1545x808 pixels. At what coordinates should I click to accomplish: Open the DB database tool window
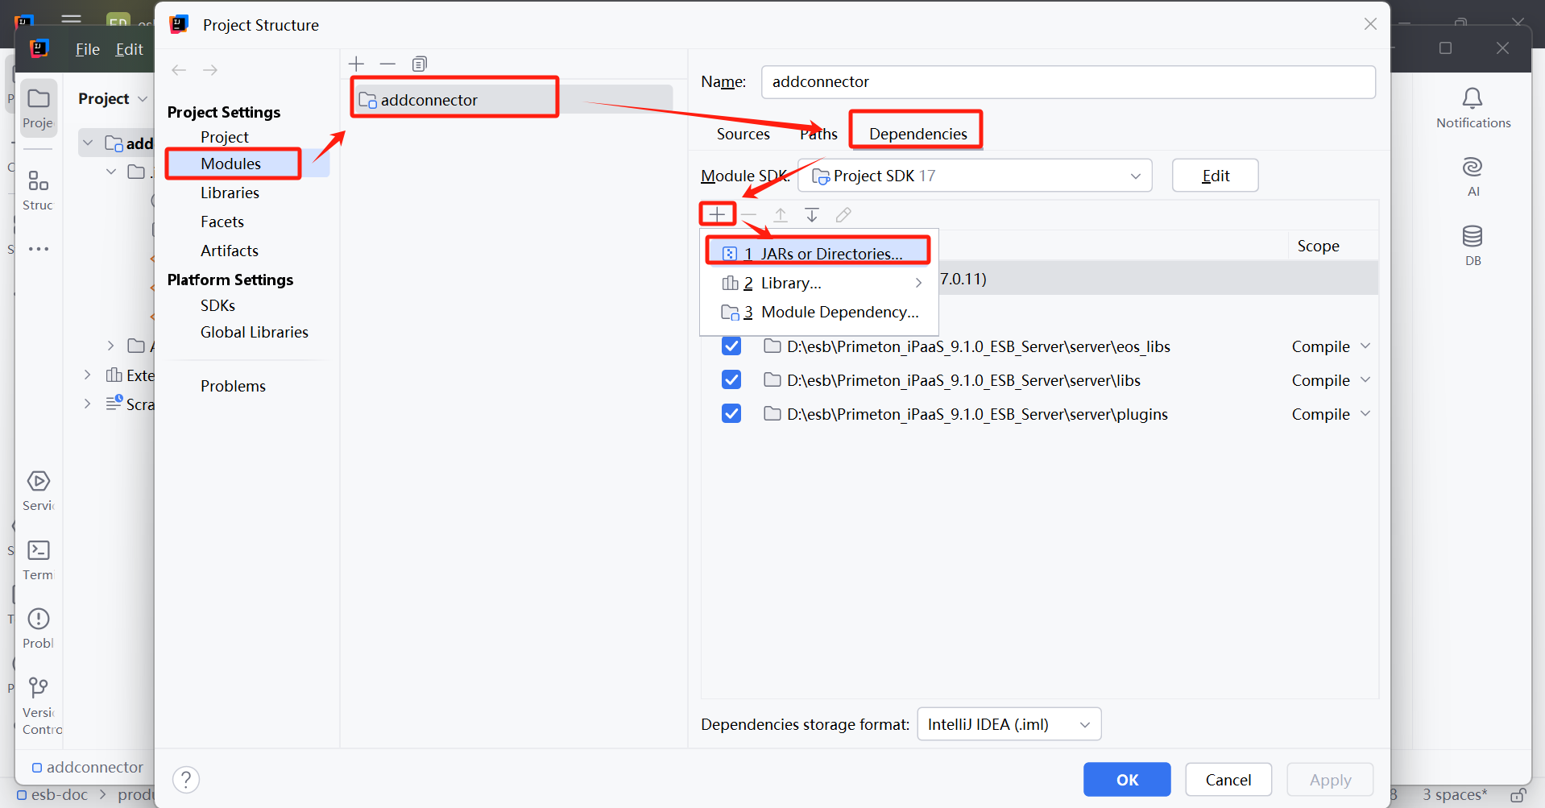(1473, 246)
